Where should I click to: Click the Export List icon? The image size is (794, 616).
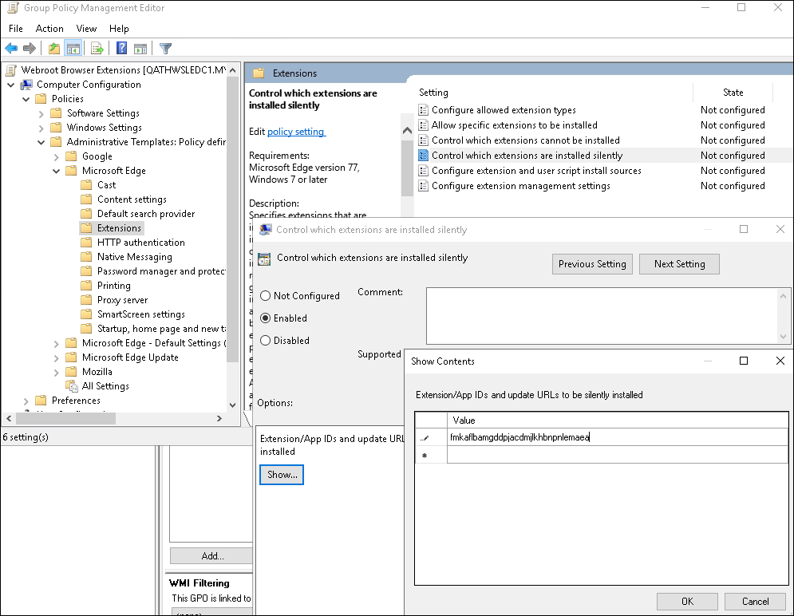coord(97,48)
